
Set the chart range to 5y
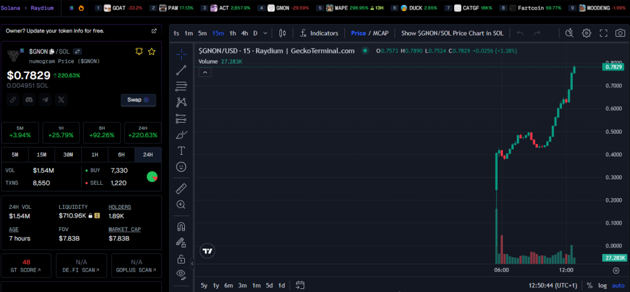[204, 285]
